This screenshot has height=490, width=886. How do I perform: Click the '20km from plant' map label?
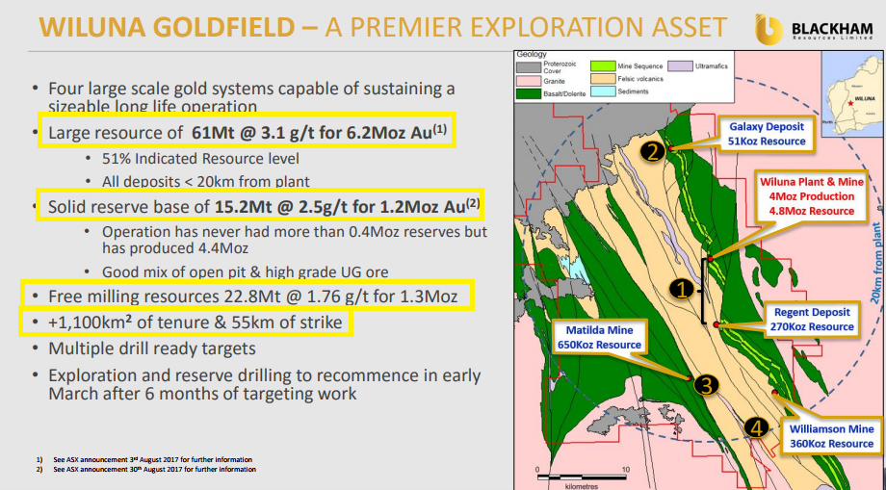click(875, 264)
